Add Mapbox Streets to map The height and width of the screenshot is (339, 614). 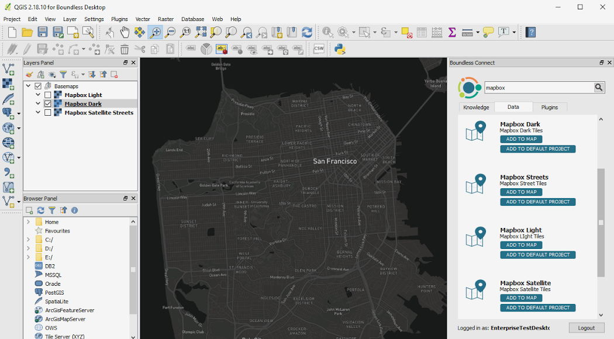(521, 192)
